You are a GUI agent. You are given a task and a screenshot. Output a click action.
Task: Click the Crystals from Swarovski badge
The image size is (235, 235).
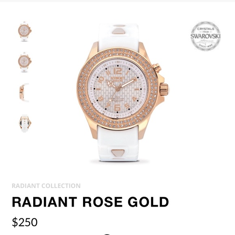coord(205,36)
